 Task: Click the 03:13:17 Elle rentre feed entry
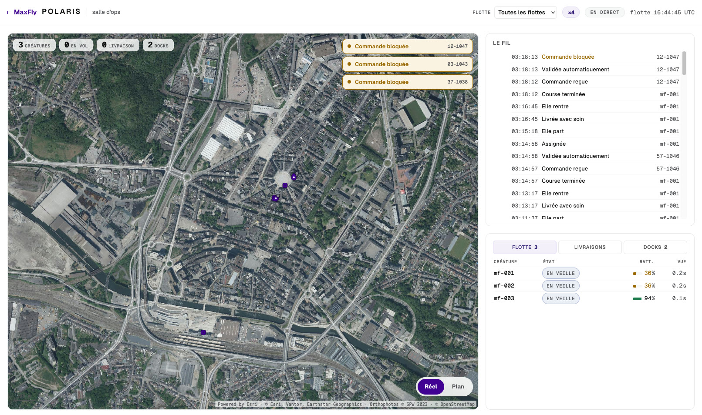click(x=595, y=194)
